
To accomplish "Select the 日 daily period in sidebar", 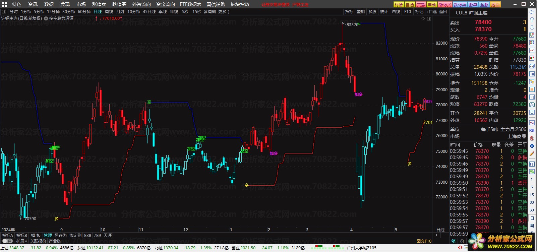I will point(532,218).
